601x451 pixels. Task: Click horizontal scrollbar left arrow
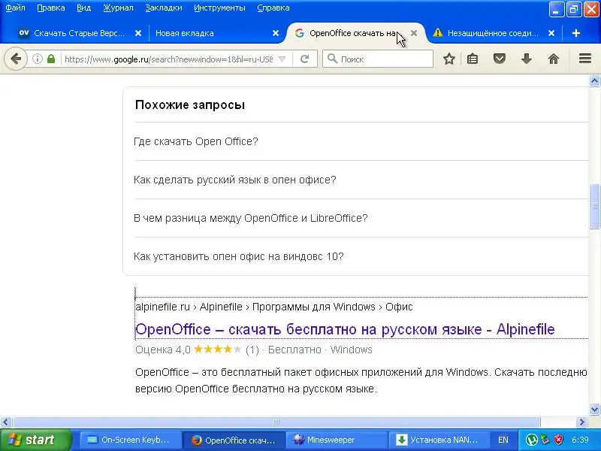coord(5,422)
